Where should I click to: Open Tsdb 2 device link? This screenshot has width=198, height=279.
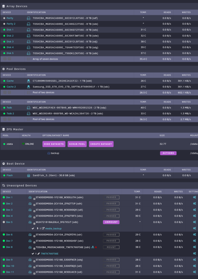(x=10, y=113)
